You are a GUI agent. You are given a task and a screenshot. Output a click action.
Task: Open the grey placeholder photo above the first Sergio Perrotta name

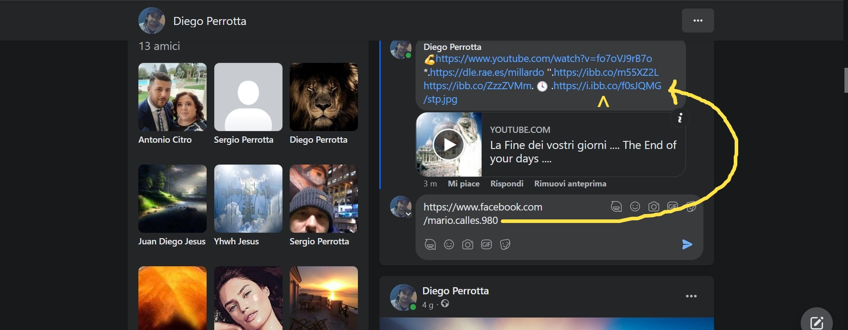(248, 97)
